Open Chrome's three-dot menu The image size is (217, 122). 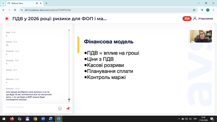[x=213, y=10]
